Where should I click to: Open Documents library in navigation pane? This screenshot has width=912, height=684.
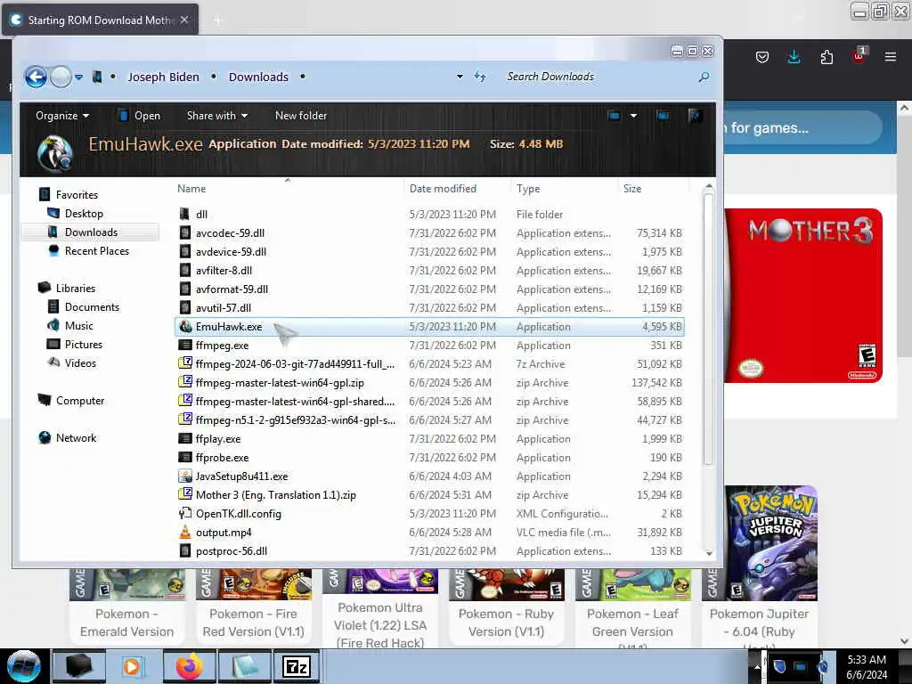[x=92, y=306]
